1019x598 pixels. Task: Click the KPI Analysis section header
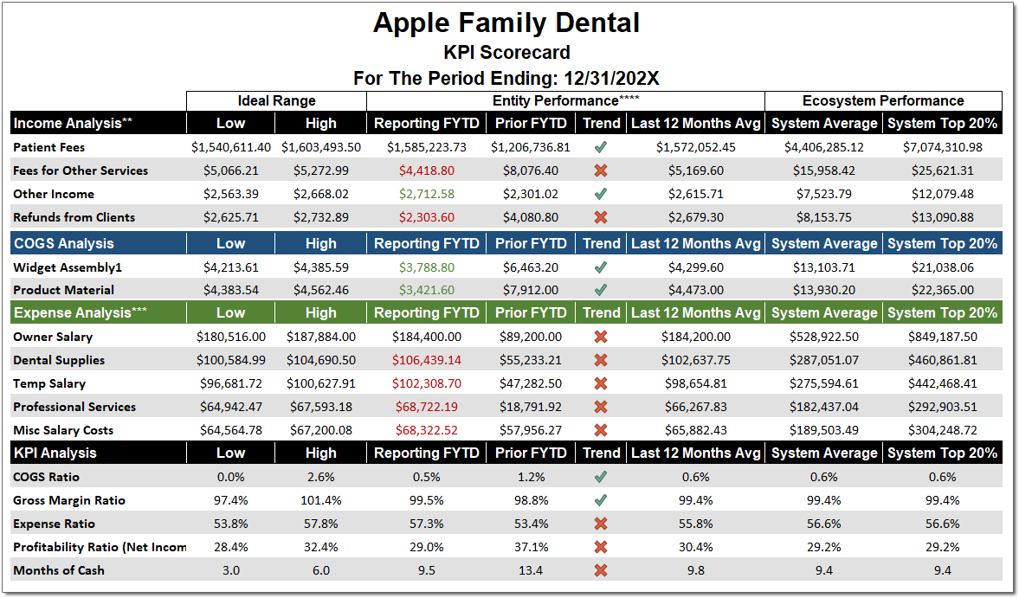(x=55, y=453)
